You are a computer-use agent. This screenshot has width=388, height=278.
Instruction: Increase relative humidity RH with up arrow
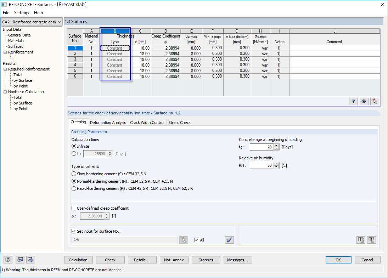click(x=276, y=164)
